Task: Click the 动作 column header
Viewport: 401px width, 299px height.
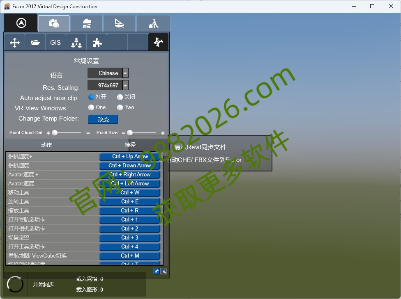Action: 46,145
